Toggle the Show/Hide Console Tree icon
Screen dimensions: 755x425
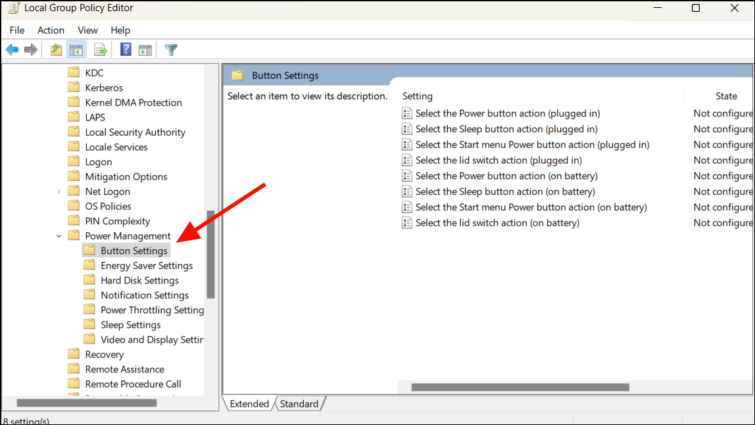[76, 49]
